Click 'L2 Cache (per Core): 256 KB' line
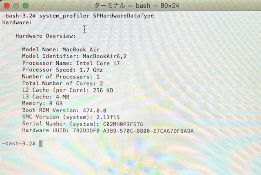261x175 pixels. 68,90
